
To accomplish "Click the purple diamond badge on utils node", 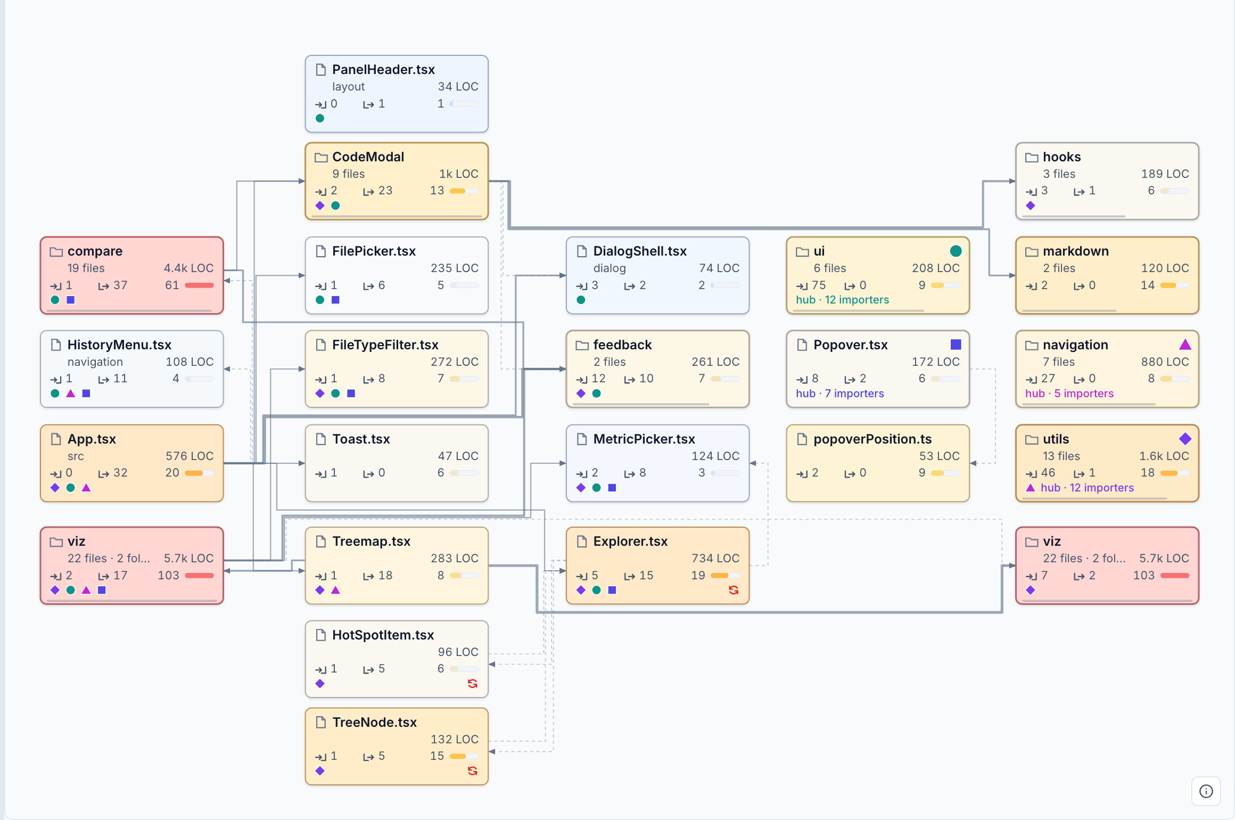I will point(1185,439).
